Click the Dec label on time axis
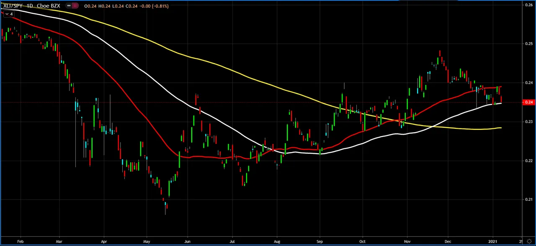Viewport: 536px width, 246px height. pyautogui.click(x=448, y=241)
